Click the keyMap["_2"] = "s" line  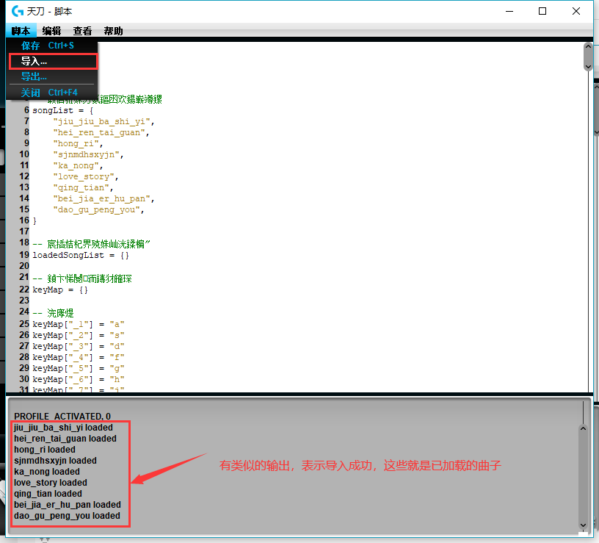(x=79, y=335)
